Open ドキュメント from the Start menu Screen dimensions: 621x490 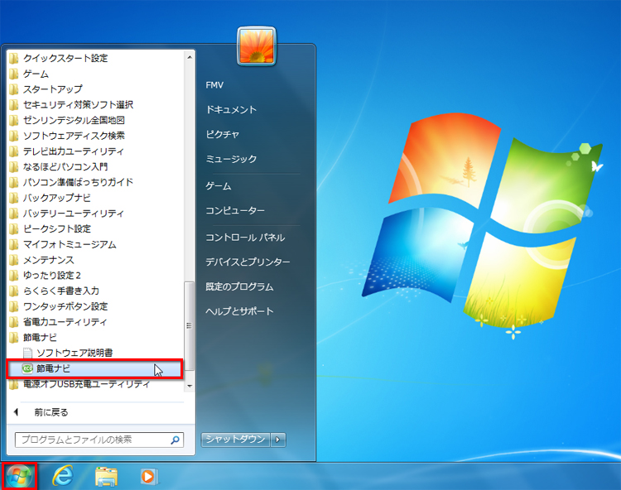(x=231, y=109)
